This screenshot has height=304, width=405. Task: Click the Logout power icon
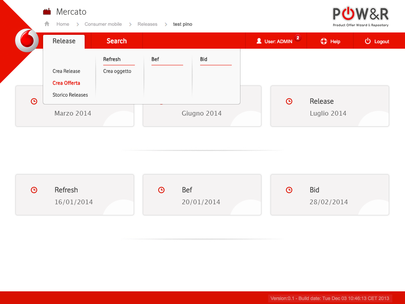pyautogui.click(x=368, y=41)
